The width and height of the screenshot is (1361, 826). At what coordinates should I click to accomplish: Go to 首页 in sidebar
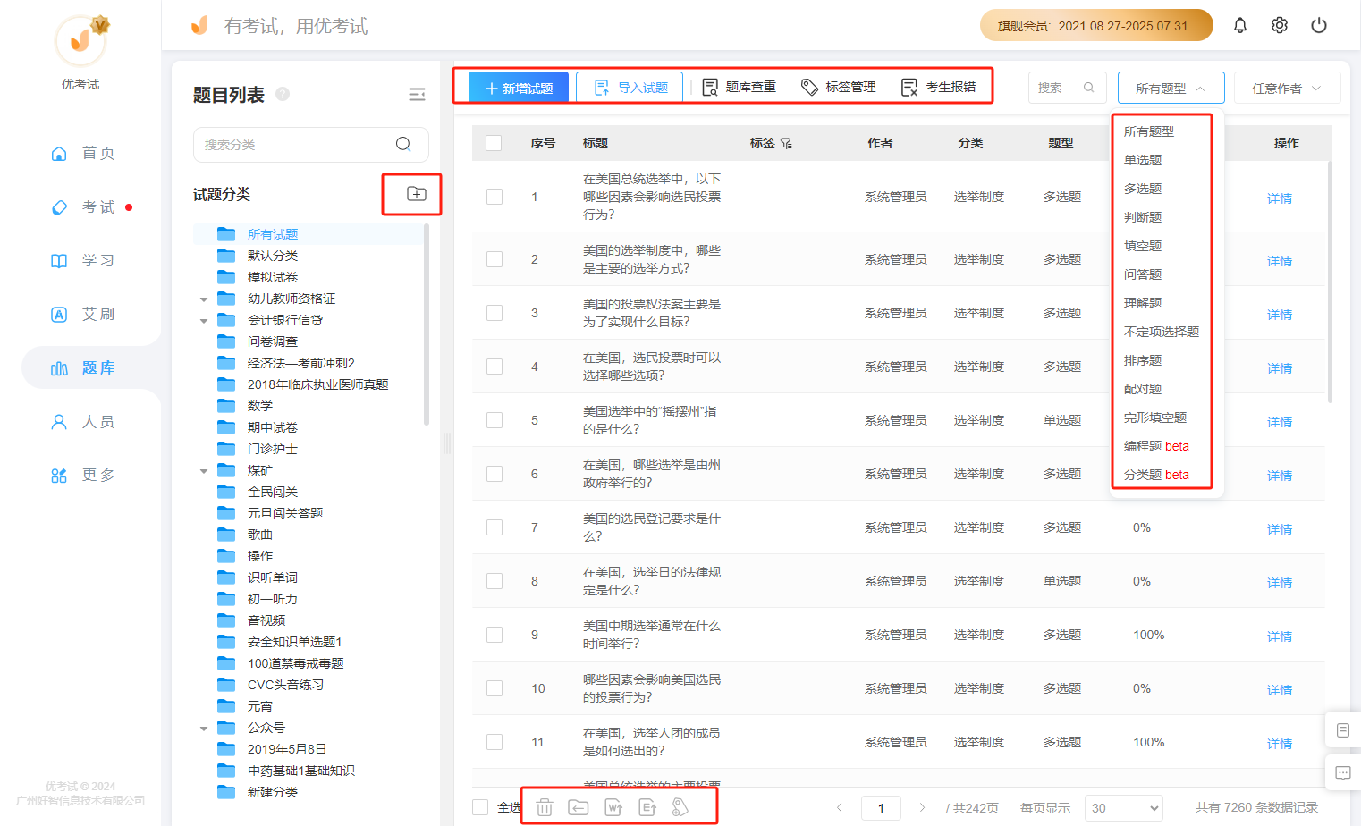click(x=83, y=153)
